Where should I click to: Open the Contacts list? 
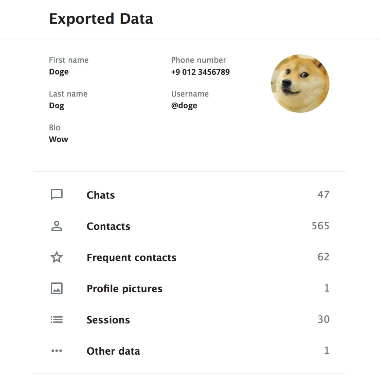point(108,226)
